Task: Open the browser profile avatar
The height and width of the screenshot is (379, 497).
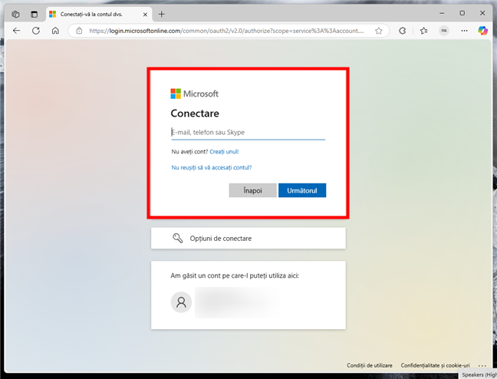Action: click(x=444, y=31)
